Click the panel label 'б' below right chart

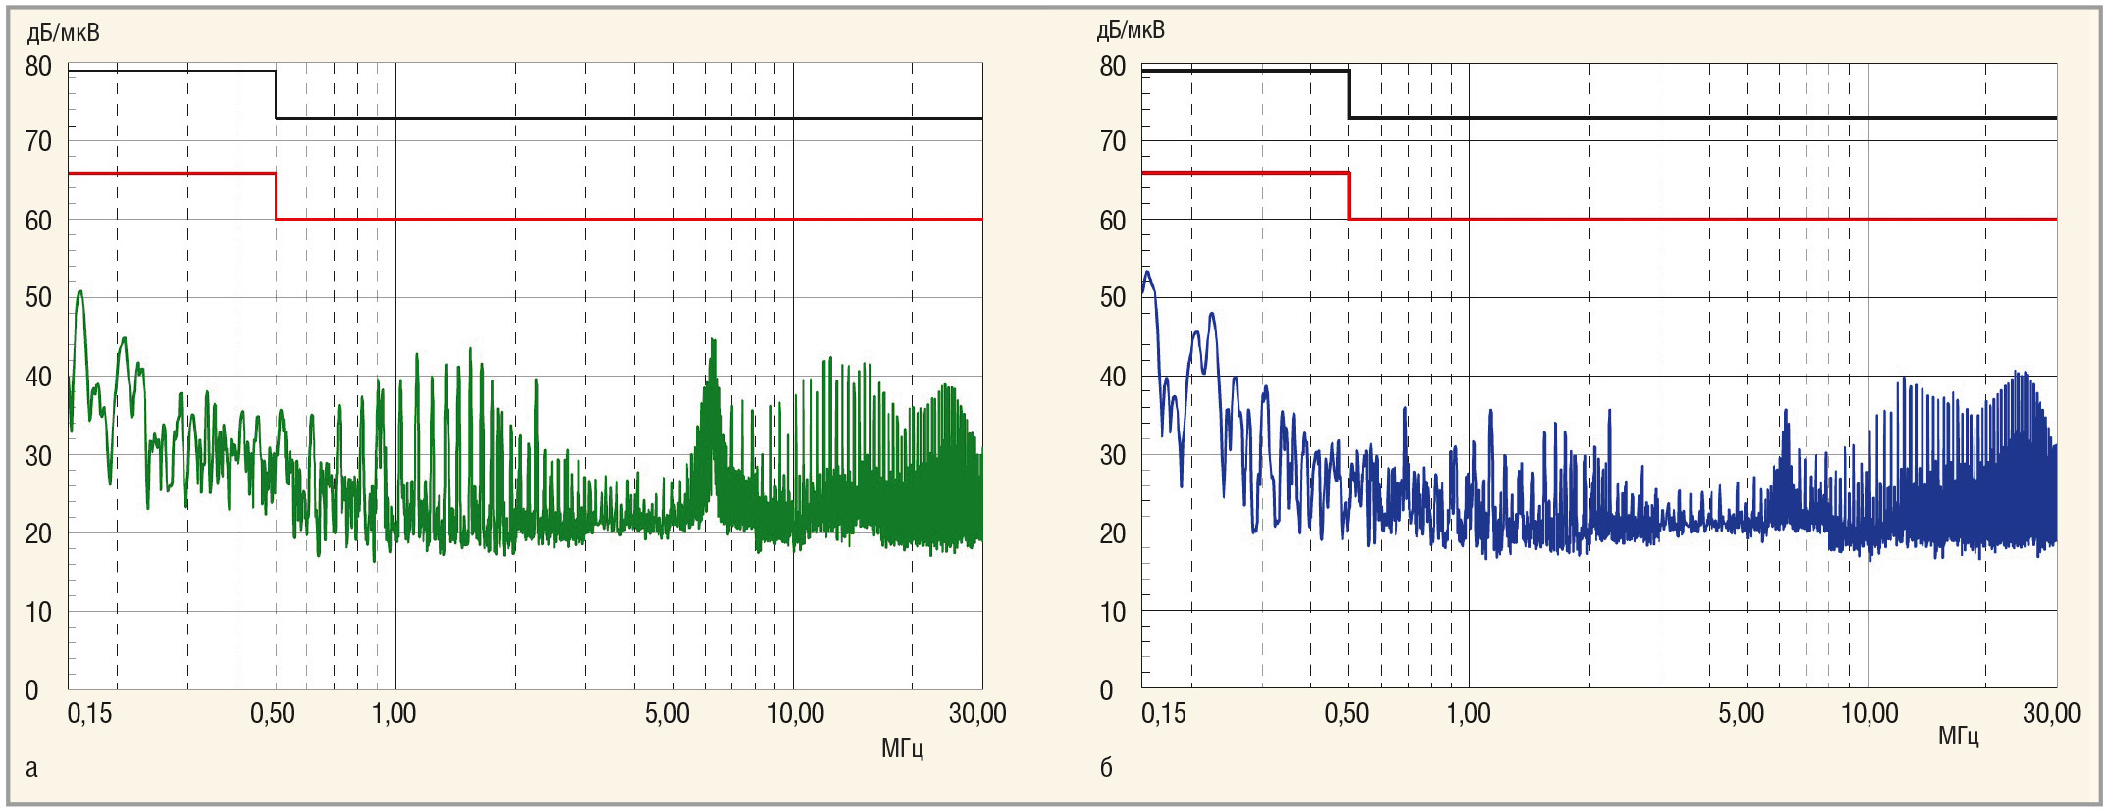1106,768
